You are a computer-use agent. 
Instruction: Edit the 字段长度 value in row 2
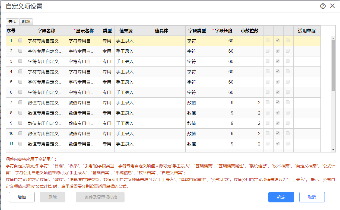[x=223, y=51]
